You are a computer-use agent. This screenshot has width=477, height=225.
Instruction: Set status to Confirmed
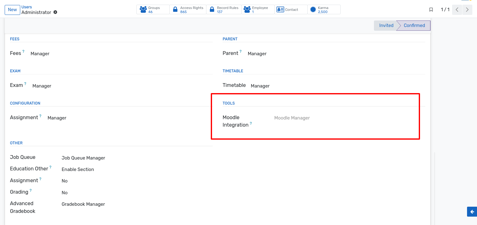click(x=414, y=25)
